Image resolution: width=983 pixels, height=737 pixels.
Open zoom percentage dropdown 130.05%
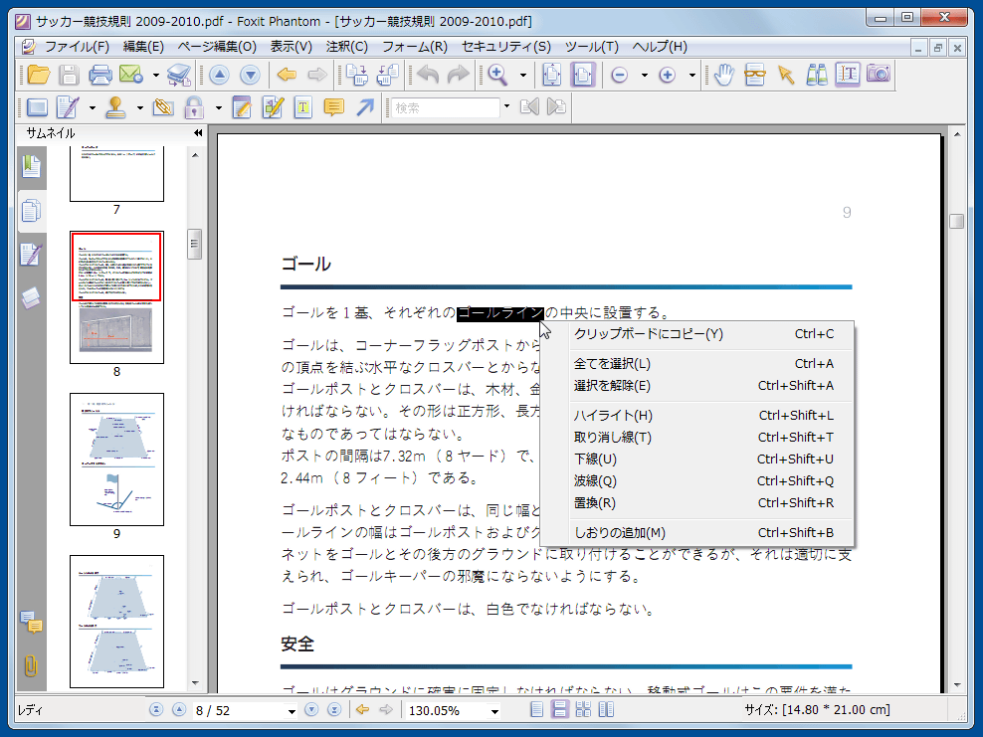point(494,711)
